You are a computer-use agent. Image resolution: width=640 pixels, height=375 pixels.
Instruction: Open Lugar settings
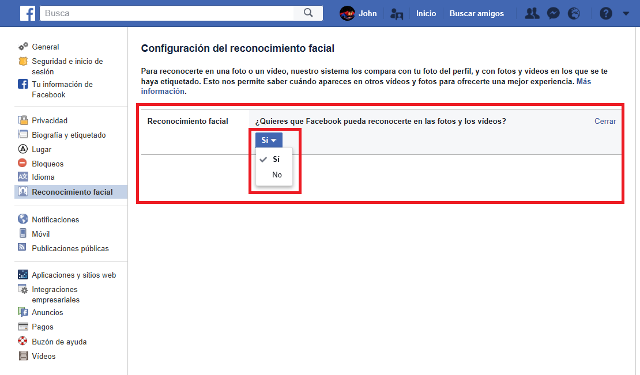[42, 150]
